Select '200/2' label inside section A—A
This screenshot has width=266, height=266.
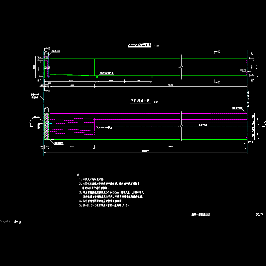pos(243,70)
